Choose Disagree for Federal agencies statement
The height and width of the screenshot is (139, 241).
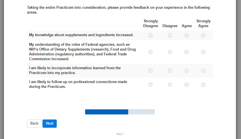pyautogui.click(x=170, y=52)
